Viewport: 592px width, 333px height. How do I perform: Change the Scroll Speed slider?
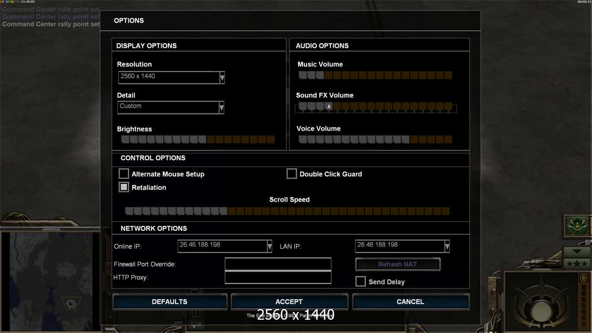287,211
